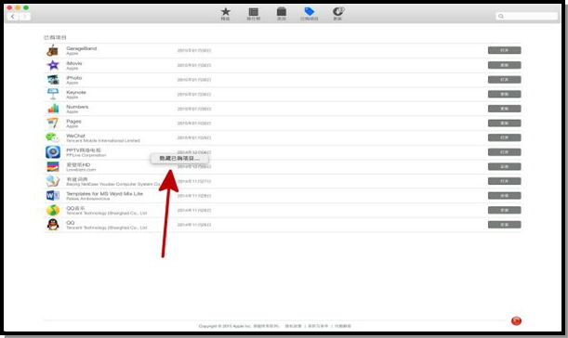568x338 pixels.
Task: Open the Templates for MS Word Mix Lite entry
Action: point(104,194)
